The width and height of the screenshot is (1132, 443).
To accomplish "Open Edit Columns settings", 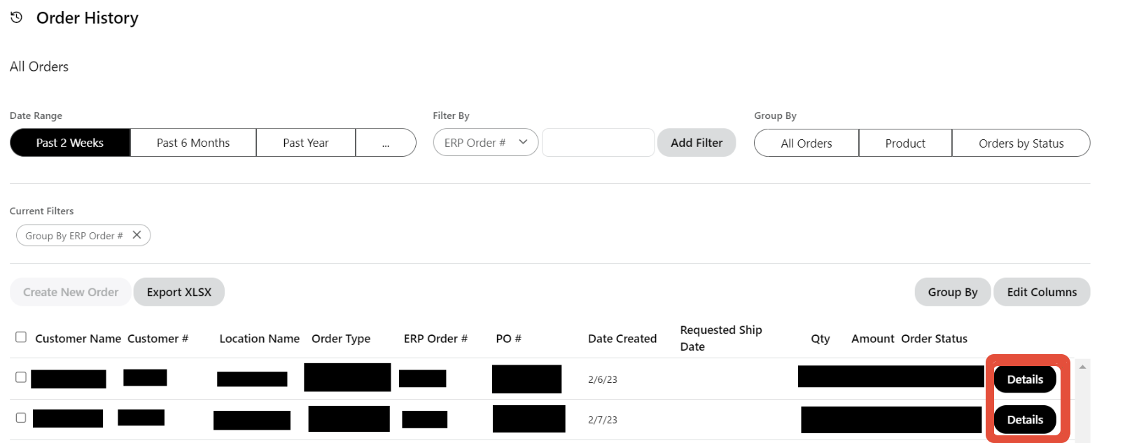I will [1042, 292].
